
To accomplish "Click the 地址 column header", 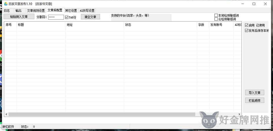I will 95,25.
